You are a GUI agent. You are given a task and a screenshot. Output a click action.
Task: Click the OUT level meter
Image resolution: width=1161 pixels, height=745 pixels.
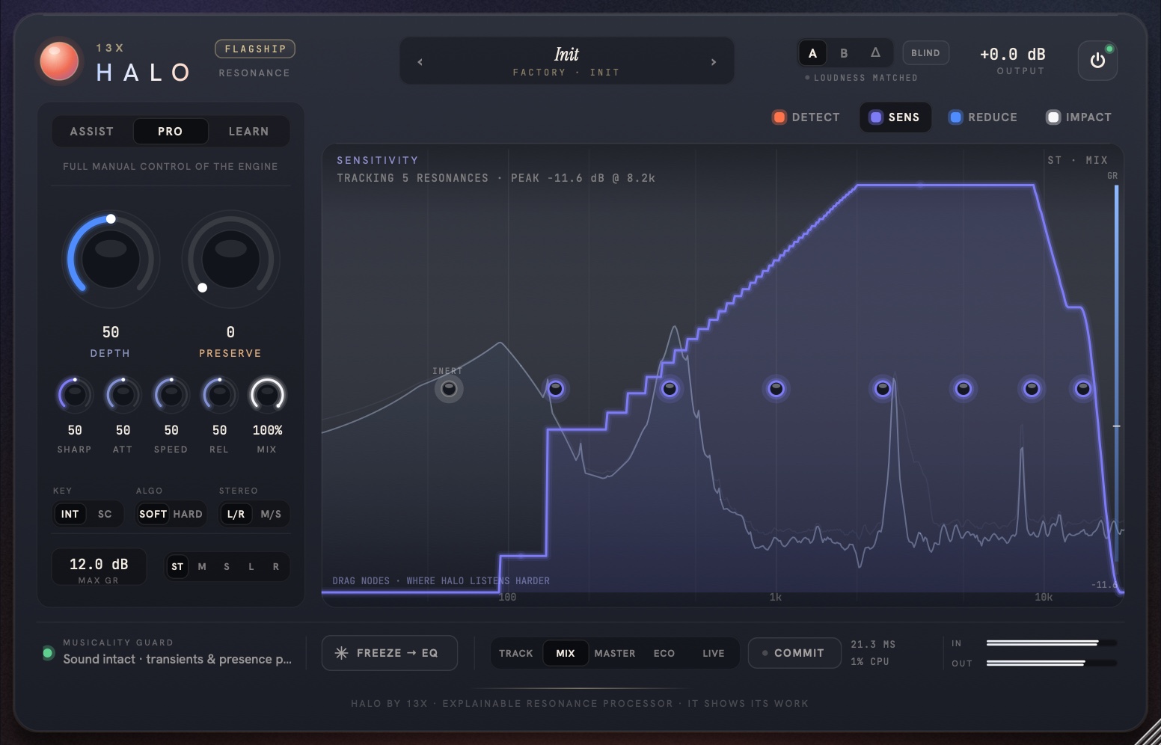[x=1052, y=663]
